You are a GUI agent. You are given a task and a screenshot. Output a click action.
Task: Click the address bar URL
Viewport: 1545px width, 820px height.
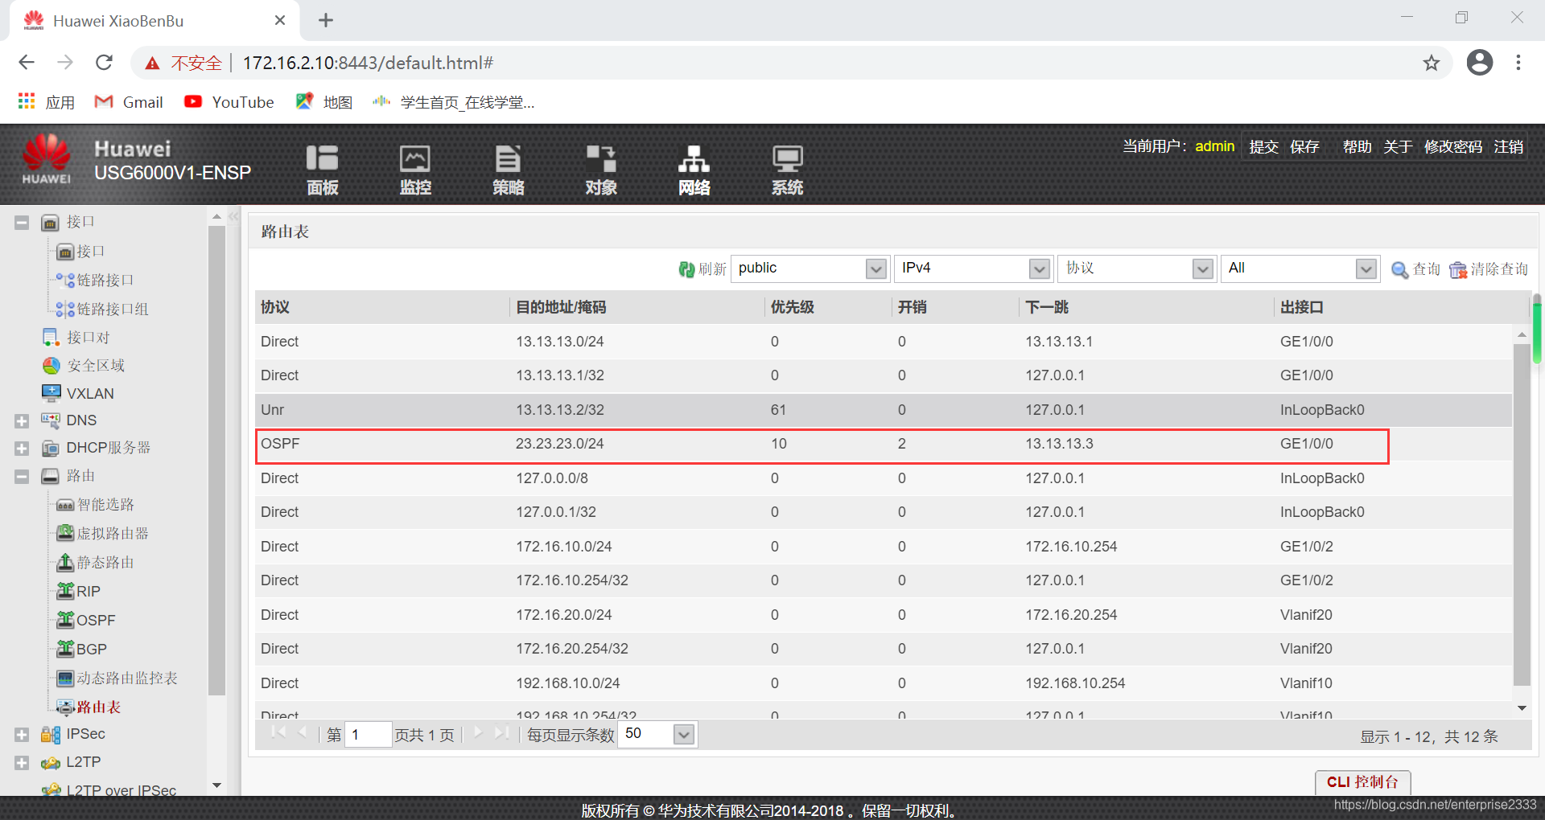pyautogui.click(x=368, y=63)
